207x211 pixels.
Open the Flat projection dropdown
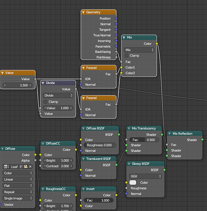18,186
